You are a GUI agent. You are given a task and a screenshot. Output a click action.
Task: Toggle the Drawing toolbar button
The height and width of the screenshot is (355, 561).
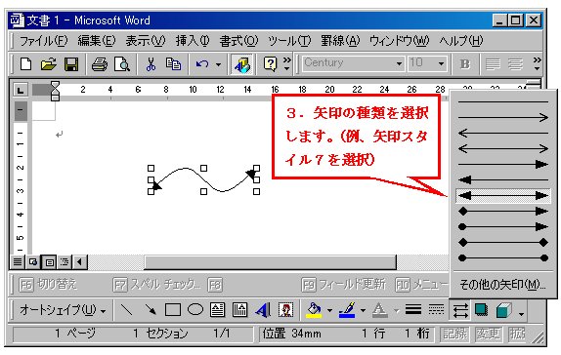tap(241, 64)
